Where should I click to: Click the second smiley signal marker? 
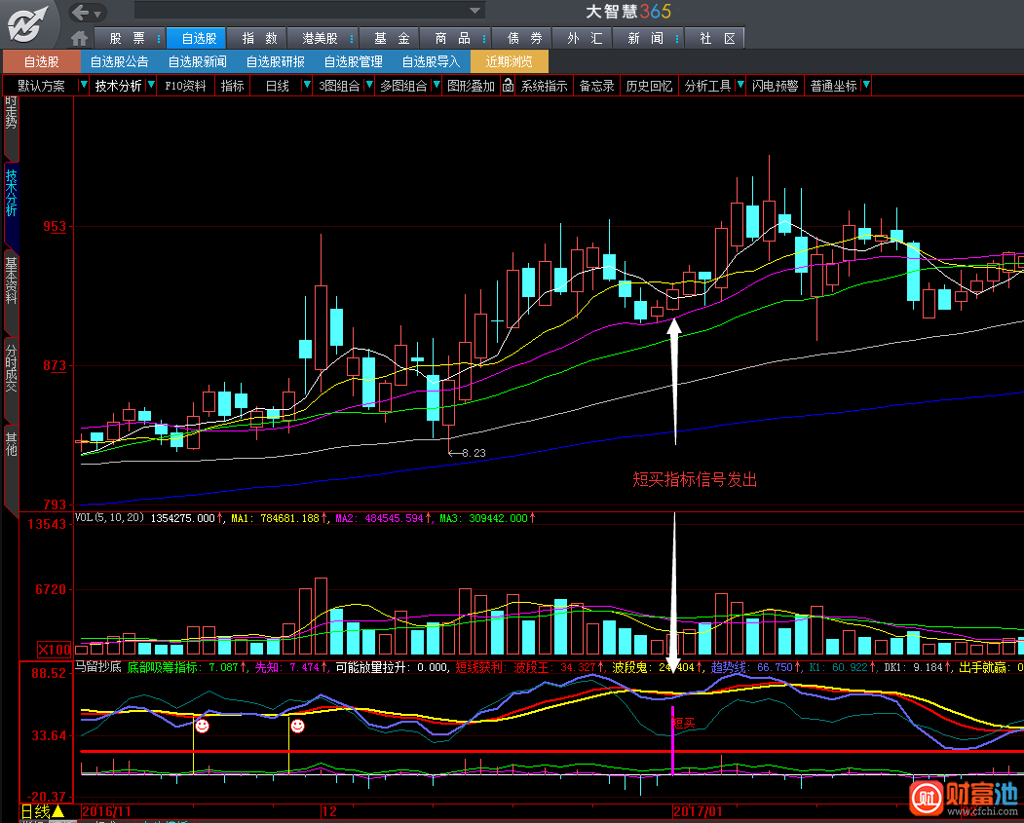pos(297,726)
